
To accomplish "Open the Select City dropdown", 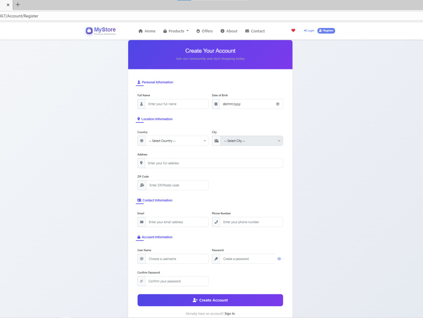I will pyautogui.click(x=252, y=141).
